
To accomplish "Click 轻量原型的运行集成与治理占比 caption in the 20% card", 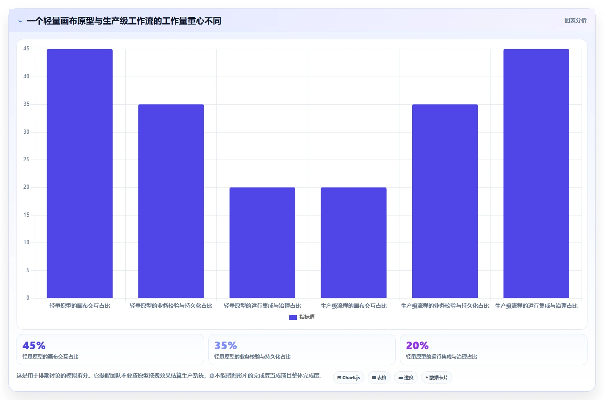I will 441,357.
